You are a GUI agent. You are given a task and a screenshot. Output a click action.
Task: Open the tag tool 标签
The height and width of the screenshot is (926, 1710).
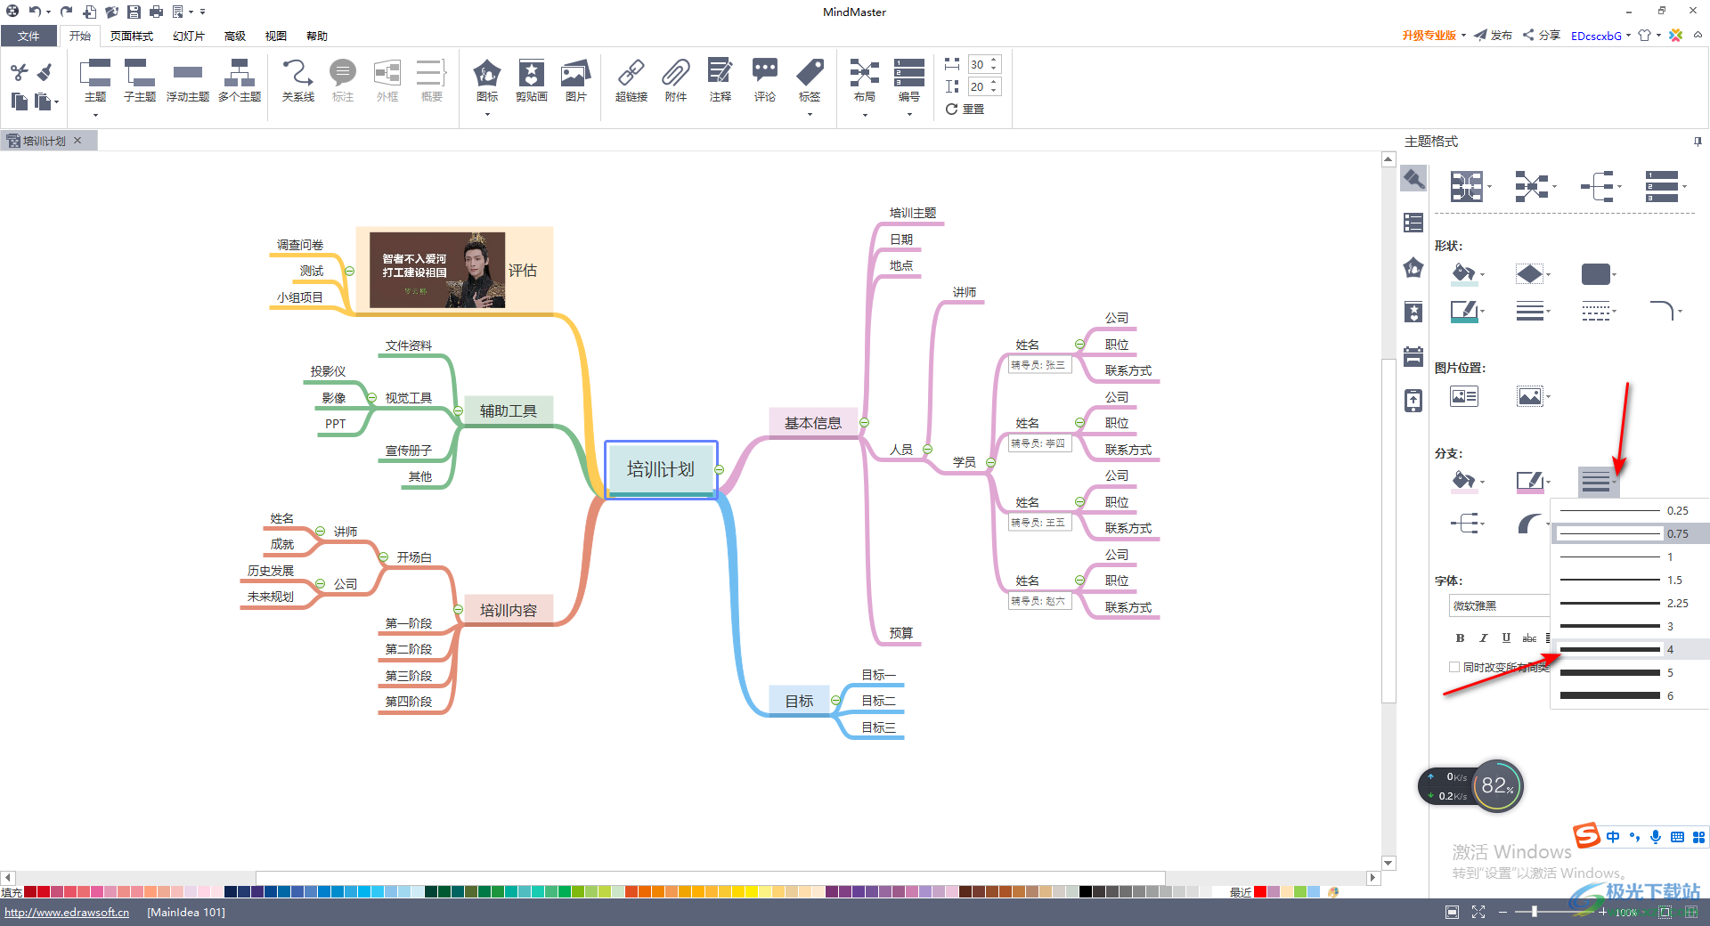coord(810,80)
